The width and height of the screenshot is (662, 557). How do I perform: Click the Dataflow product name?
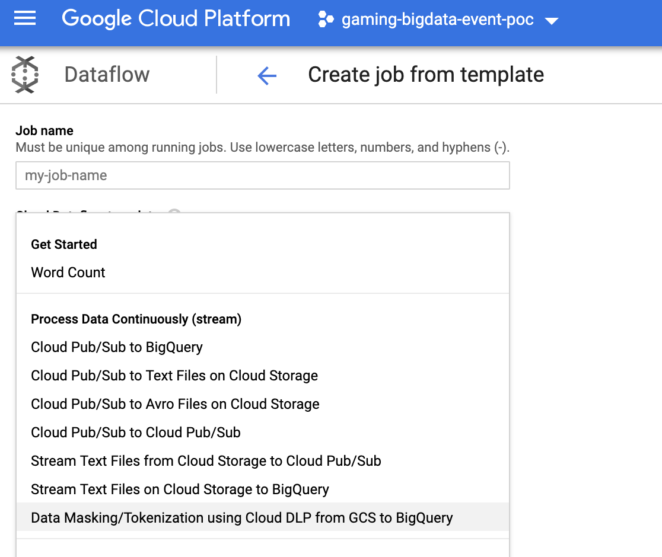click(x=107, y=75)
